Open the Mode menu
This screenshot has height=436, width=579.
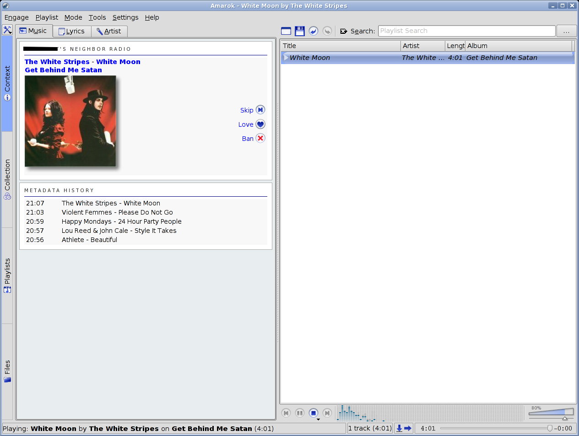click(73, 17)
